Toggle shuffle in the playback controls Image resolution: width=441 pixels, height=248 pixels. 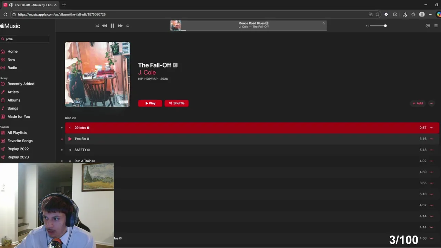tap(97, 26)
